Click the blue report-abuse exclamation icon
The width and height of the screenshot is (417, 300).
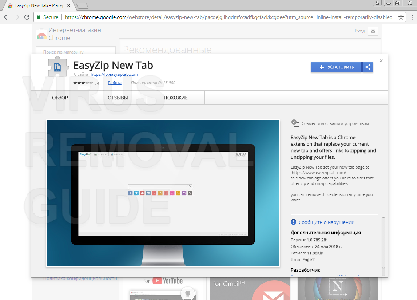293,222
